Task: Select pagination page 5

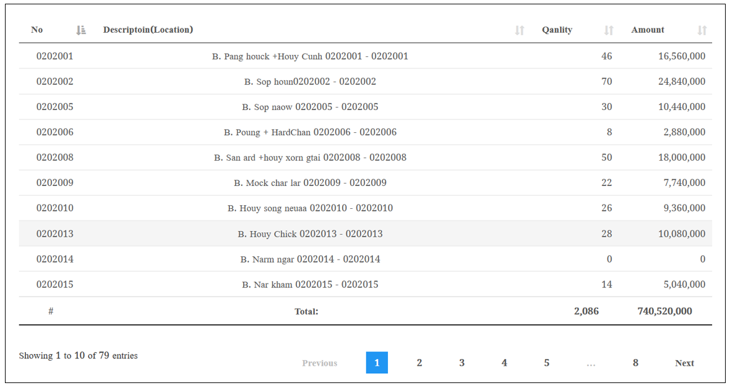Action: pyautogui.click(x=546, y=363)
